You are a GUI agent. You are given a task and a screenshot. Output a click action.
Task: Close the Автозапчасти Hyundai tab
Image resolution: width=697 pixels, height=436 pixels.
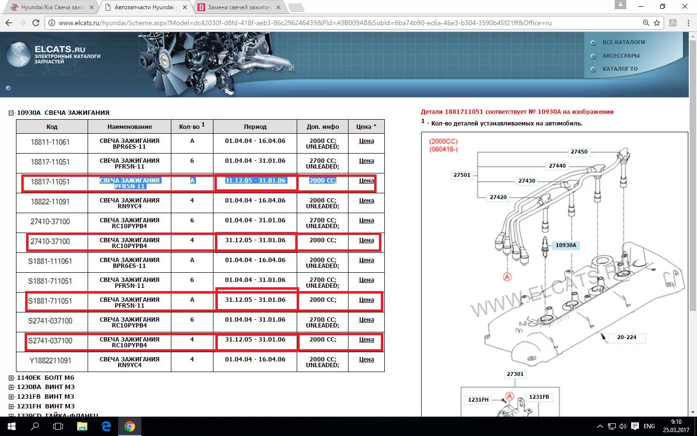coord(184,7)
